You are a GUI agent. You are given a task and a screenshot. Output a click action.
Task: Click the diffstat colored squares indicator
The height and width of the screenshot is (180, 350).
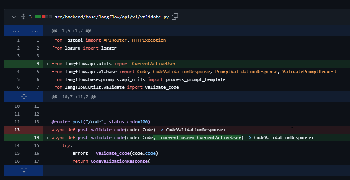click(x=43, y=17)
